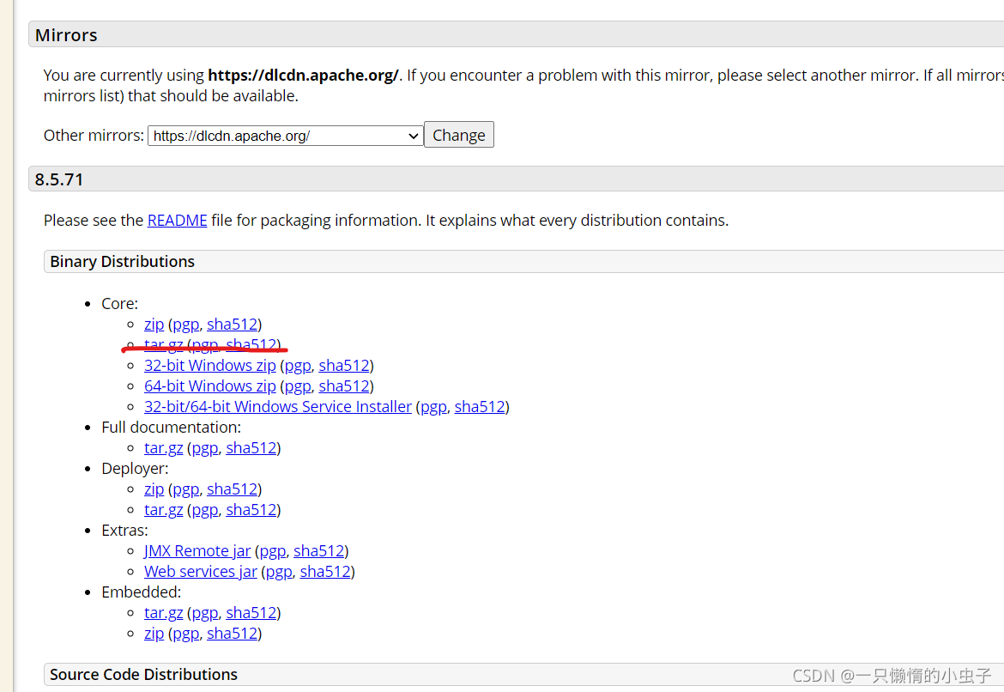Open sha512 for Deployer tar.gz
1004x692 pixels.
[251, 509]
